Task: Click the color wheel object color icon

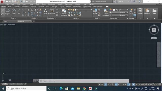Action: pos(110,10)
